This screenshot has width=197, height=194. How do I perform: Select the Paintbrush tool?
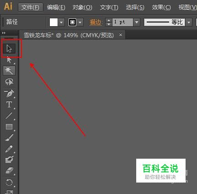pos(9,138)
